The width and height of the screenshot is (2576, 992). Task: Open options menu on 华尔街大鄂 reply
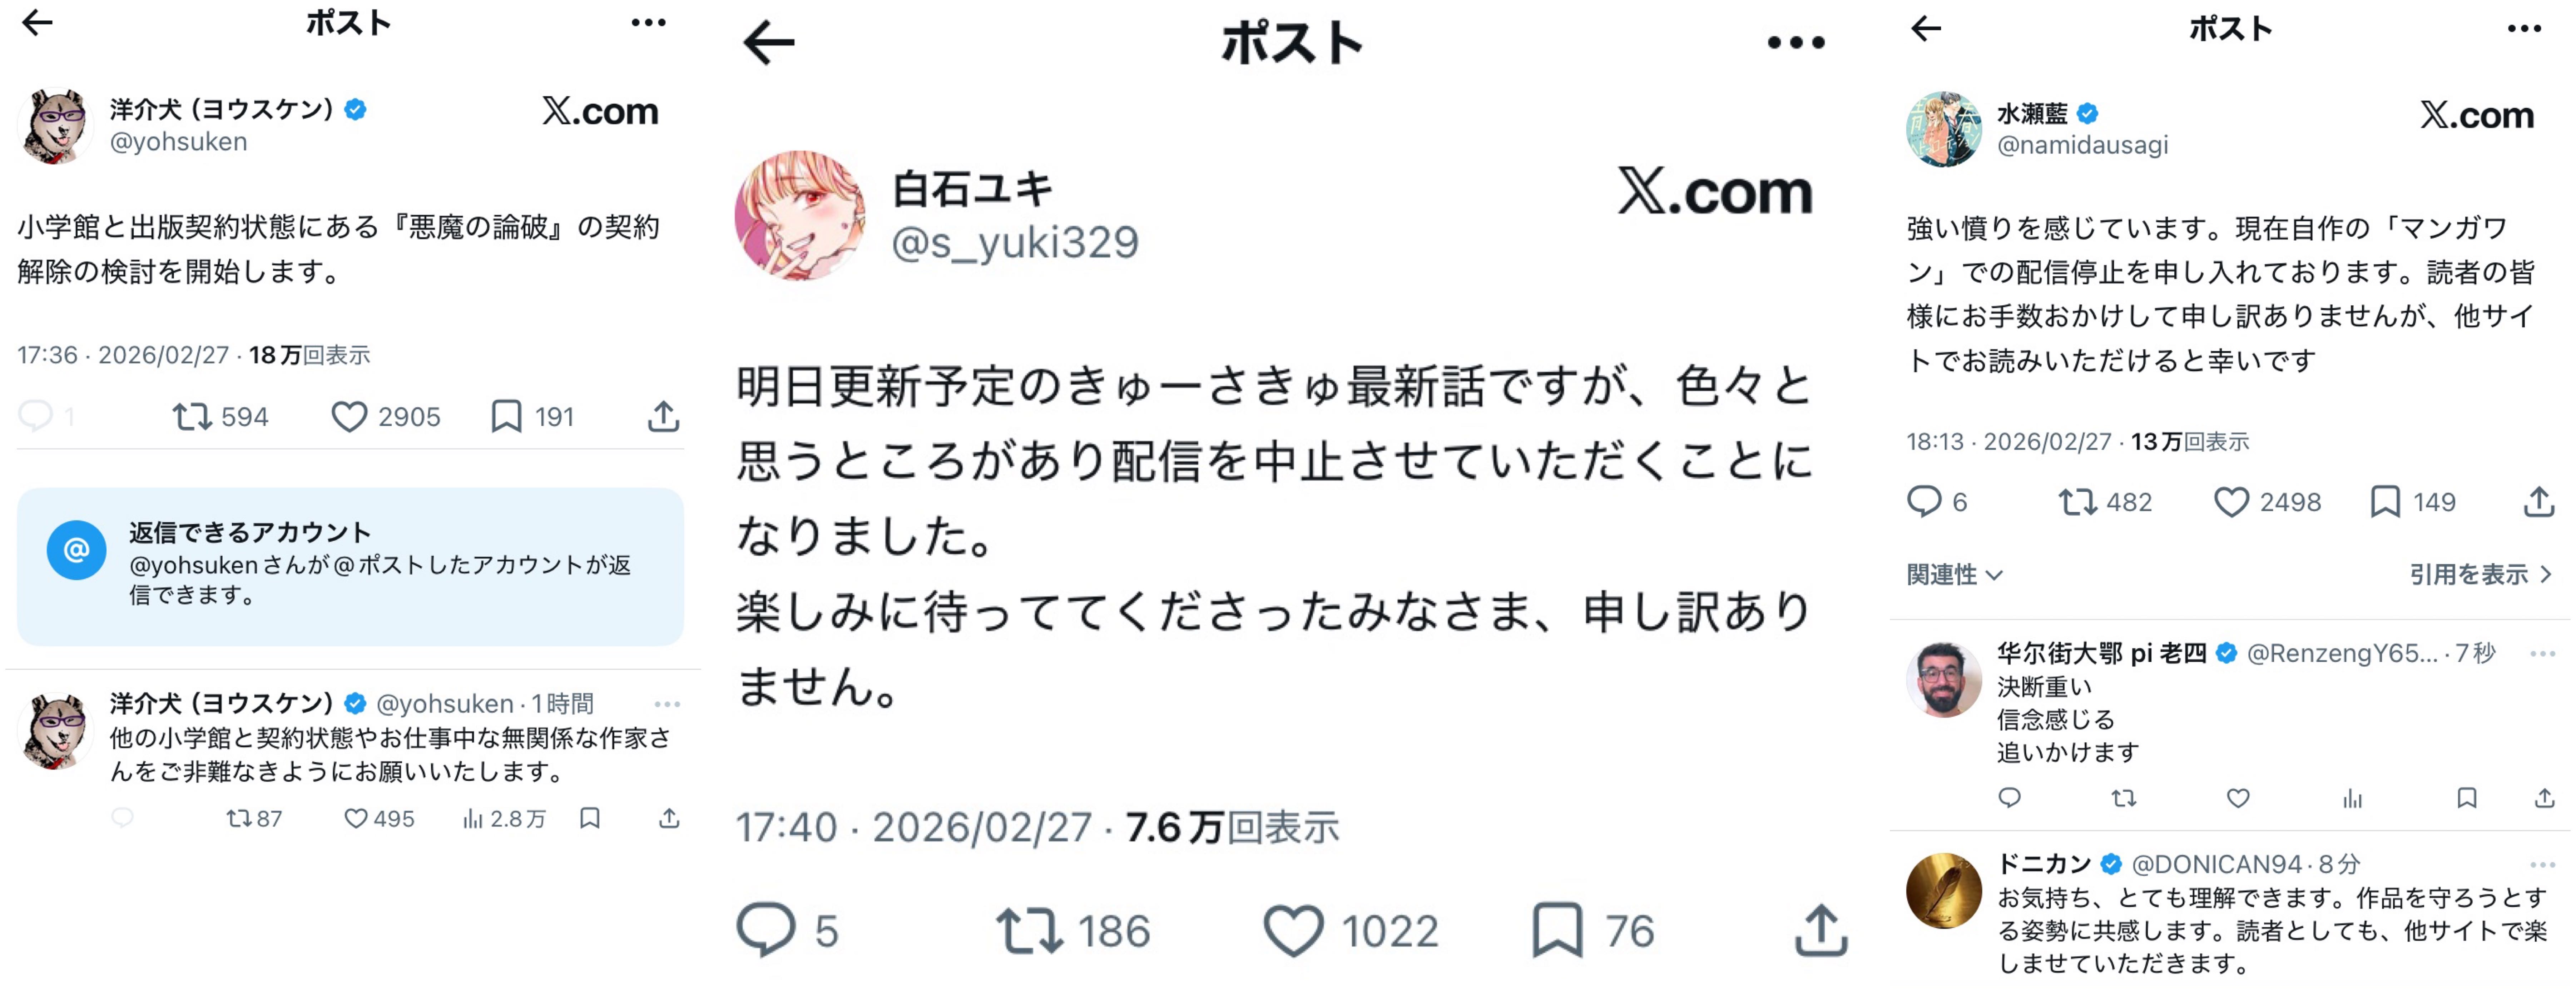pyautogui.click(x=2542, y=653)
